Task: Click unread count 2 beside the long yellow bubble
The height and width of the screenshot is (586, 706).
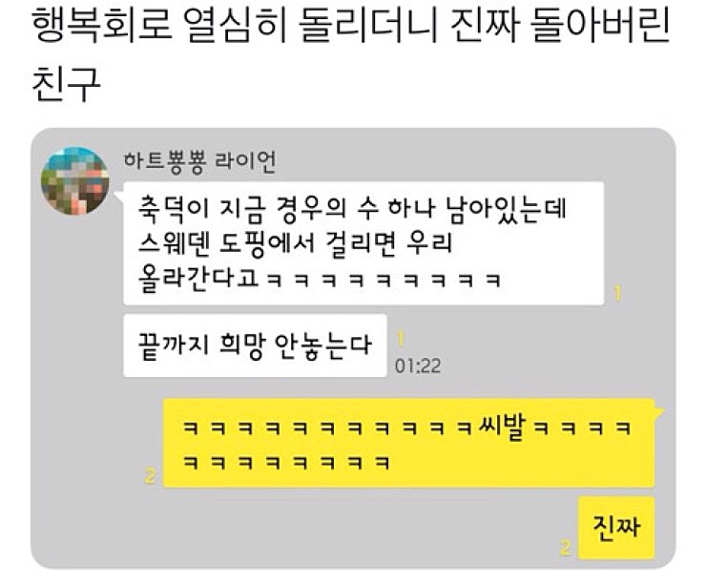Action: pyautogui.click(x=150, y=475)
